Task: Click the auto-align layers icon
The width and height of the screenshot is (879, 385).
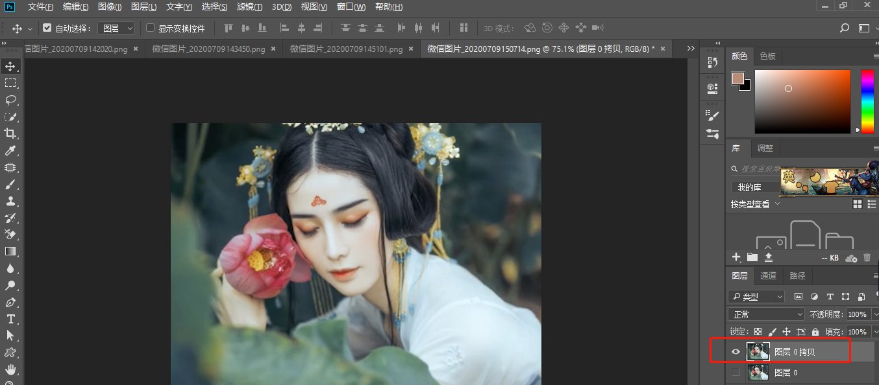Action: coord(464,28)
